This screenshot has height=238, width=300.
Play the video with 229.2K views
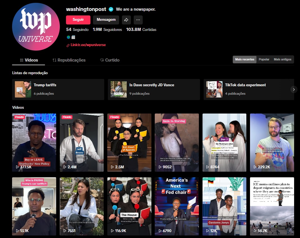coord(272,142)
